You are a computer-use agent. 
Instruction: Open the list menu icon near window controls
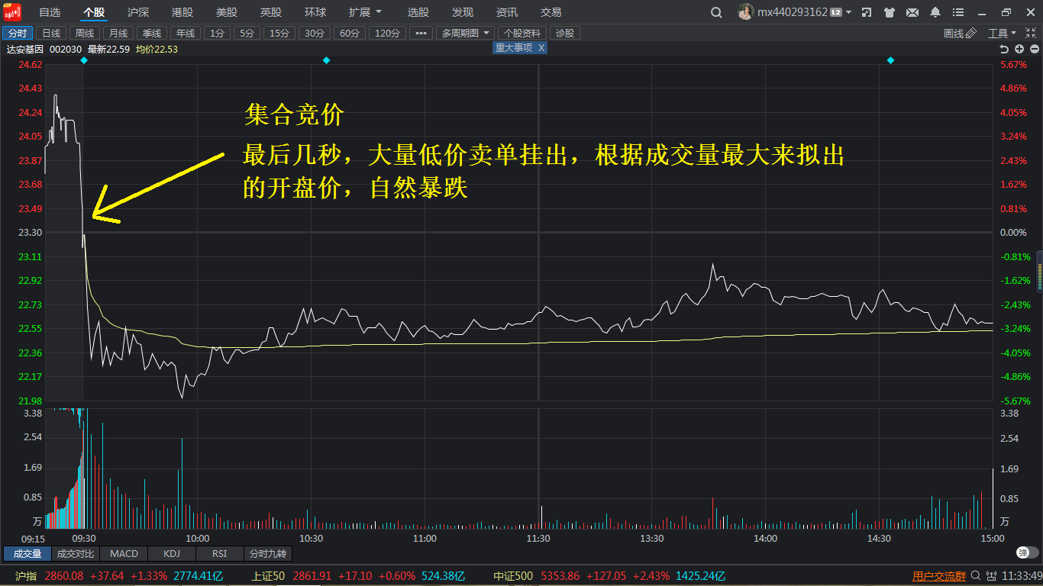pos(958,12)
